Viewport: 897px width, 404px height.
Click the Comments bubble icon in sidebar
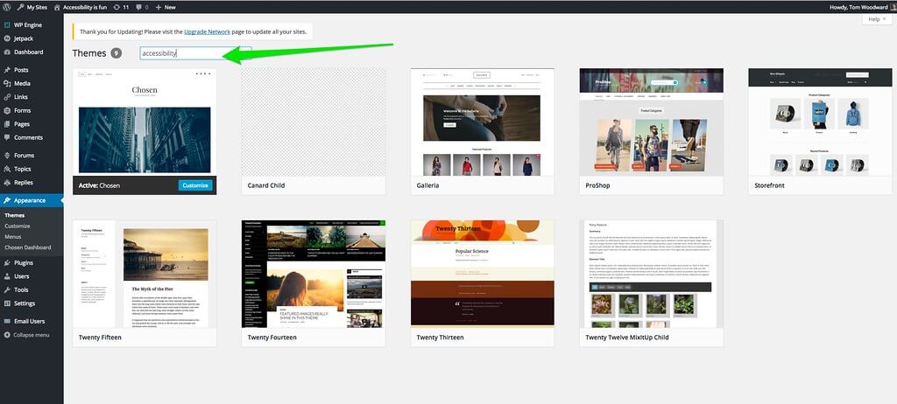click(6, 137)
